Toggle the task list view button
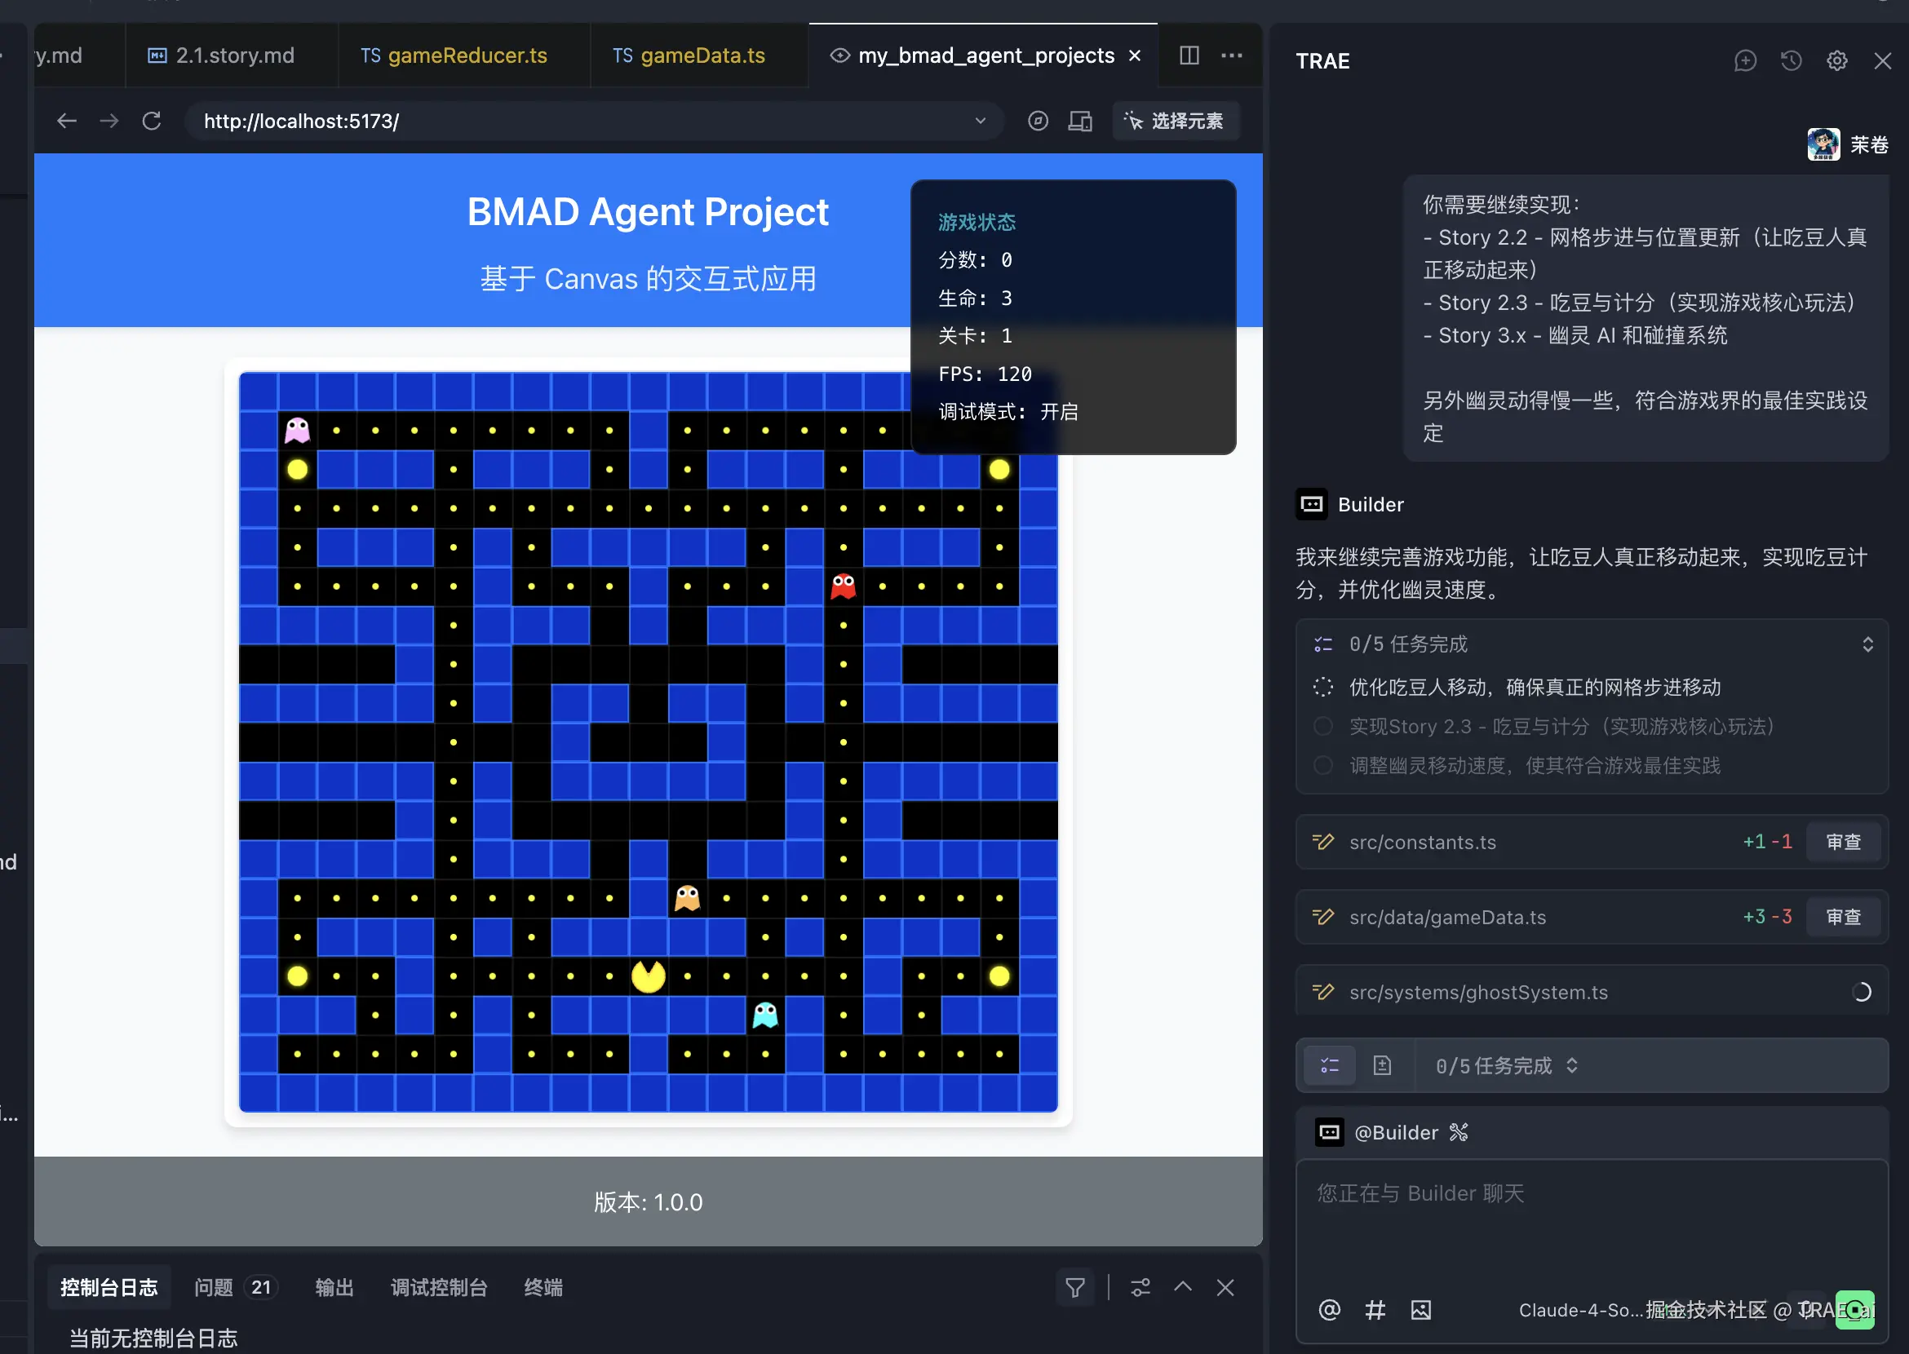This screenshot has width=1909, height=1354. [x=1330, y=1065]
